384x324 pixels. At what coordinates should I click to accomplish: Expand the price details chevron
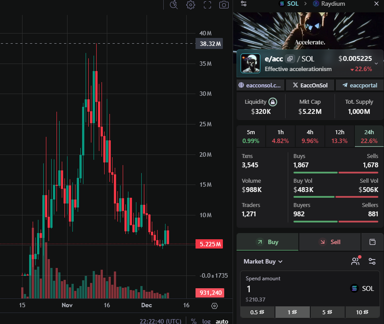376,64
